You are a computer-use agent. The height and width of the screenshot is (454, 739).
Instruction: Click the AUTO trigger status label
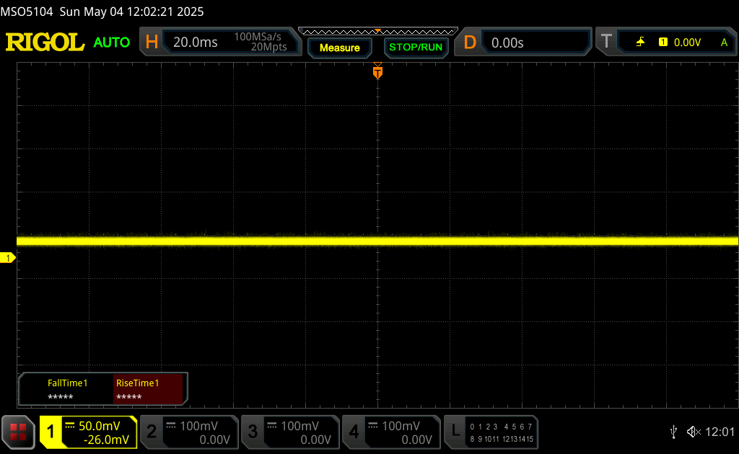tap(112, 43)
